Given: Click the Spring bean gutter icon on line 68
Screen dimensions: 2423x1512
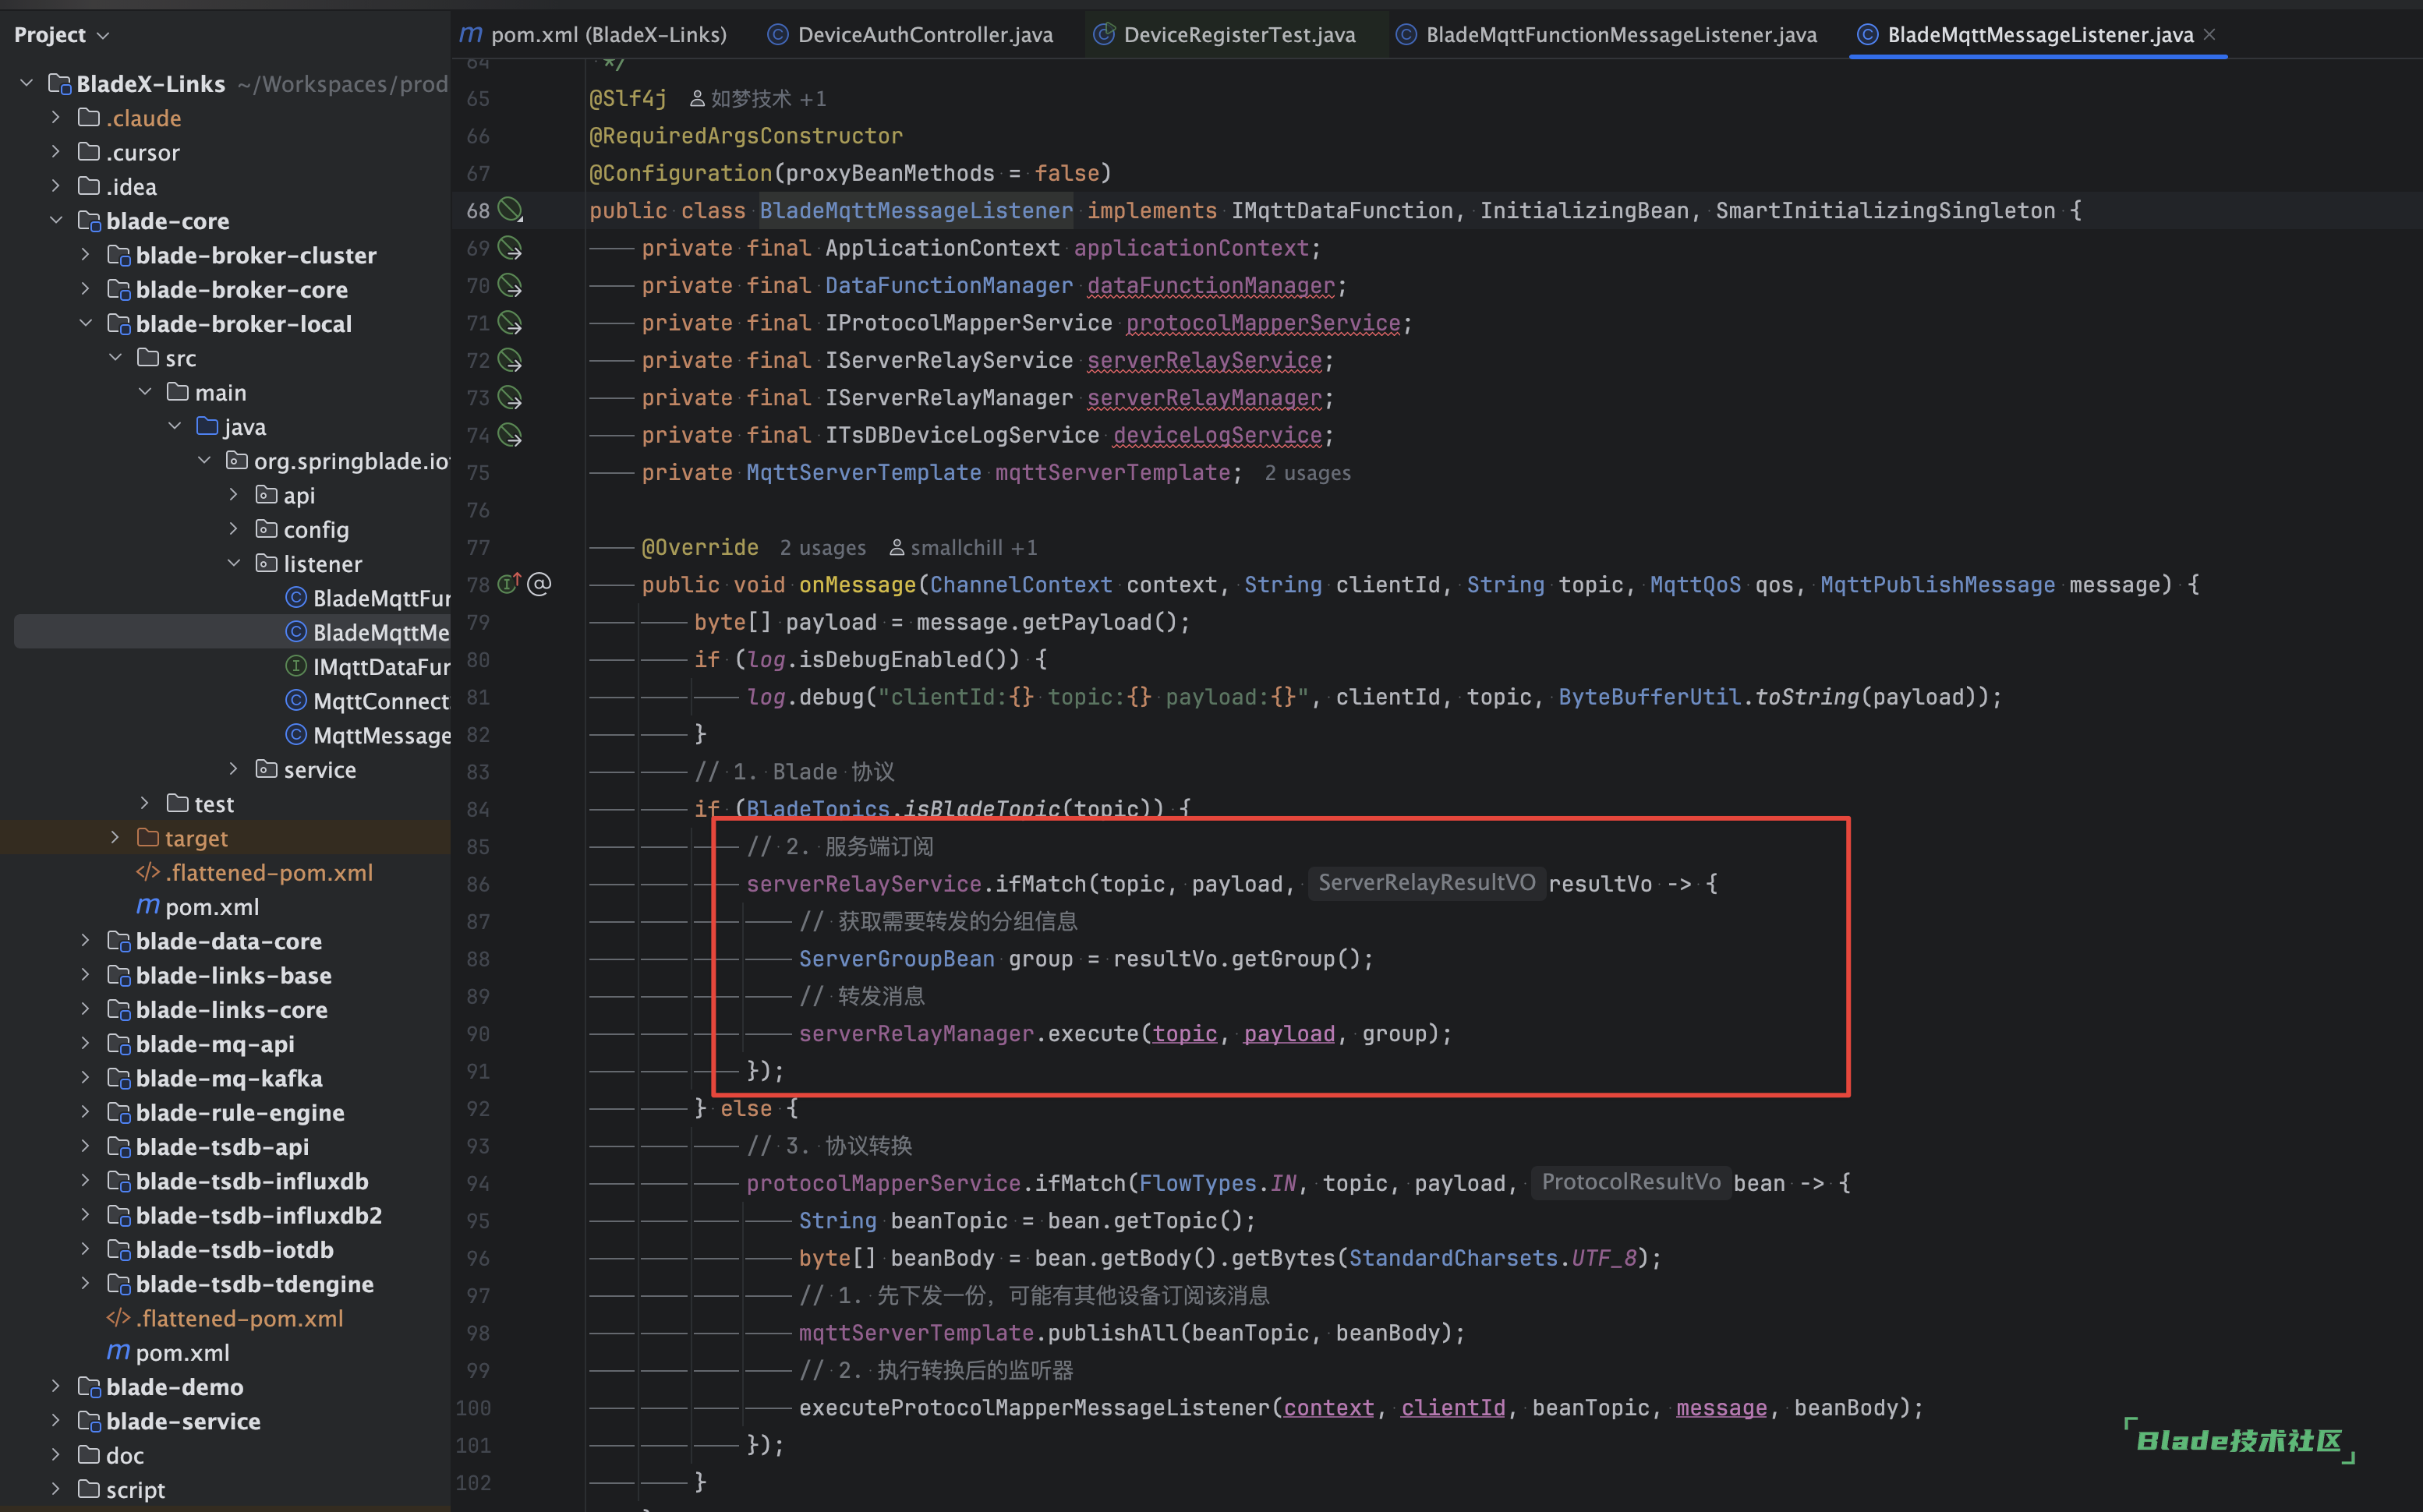Looking at the screenshot, I should pos(510,210).
